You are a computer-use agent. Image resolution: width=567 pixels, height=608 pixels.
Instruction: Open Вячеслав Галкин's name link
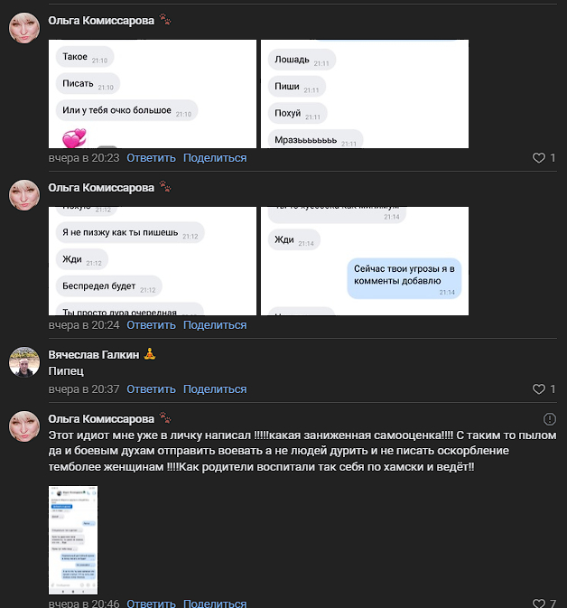click(93, 355)
